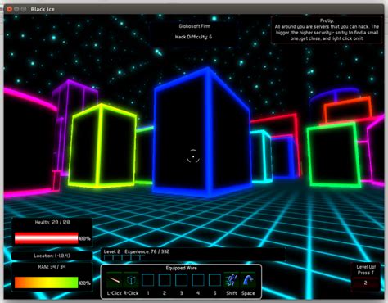Screen dimensions: 388x303
Task: Click the Level 2 Experience text
Action: 137,251
